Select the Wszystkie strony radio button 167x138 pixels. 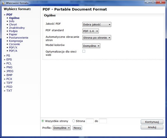pyautogui.click(x=43, y=121)
